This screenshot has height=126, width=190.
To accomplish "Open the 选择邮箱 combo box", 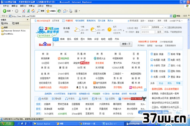I will pos(157,27).
